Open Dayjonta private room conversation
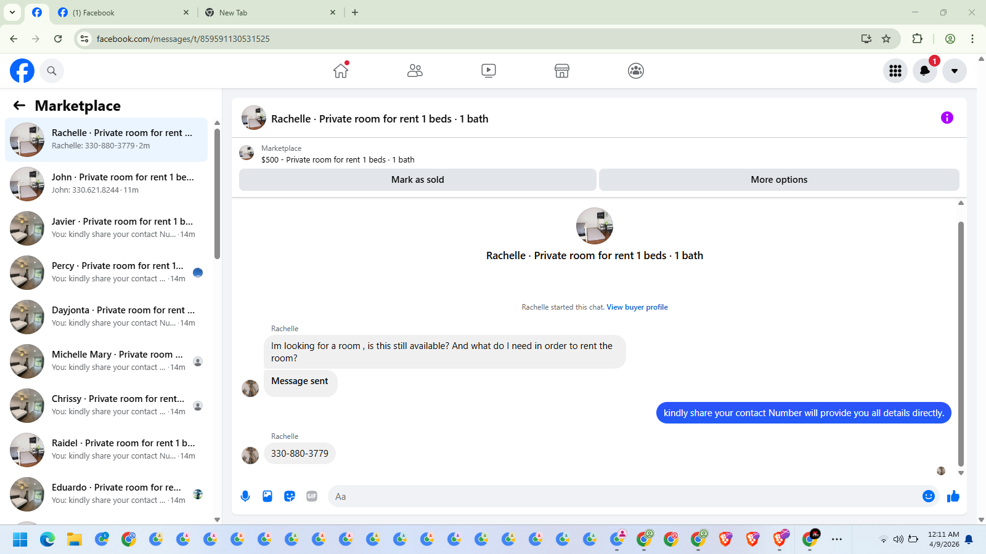 [x=106, y=317]
